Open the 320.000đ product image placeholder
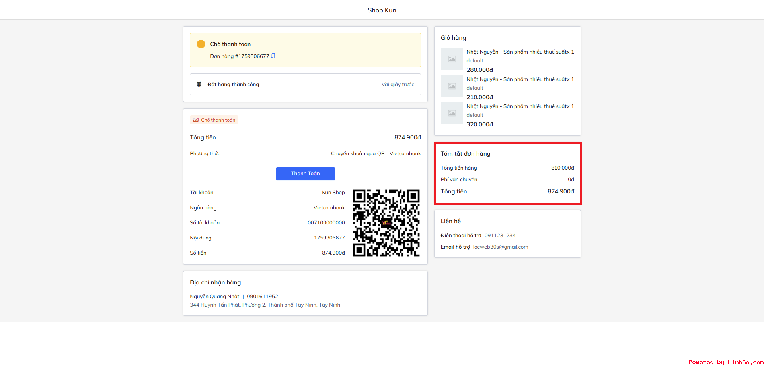 [x=452, y=113]
